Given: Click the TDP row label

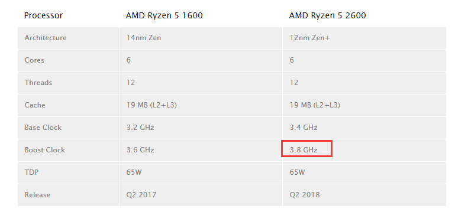Looking at the screenshot, I should 31,172.
